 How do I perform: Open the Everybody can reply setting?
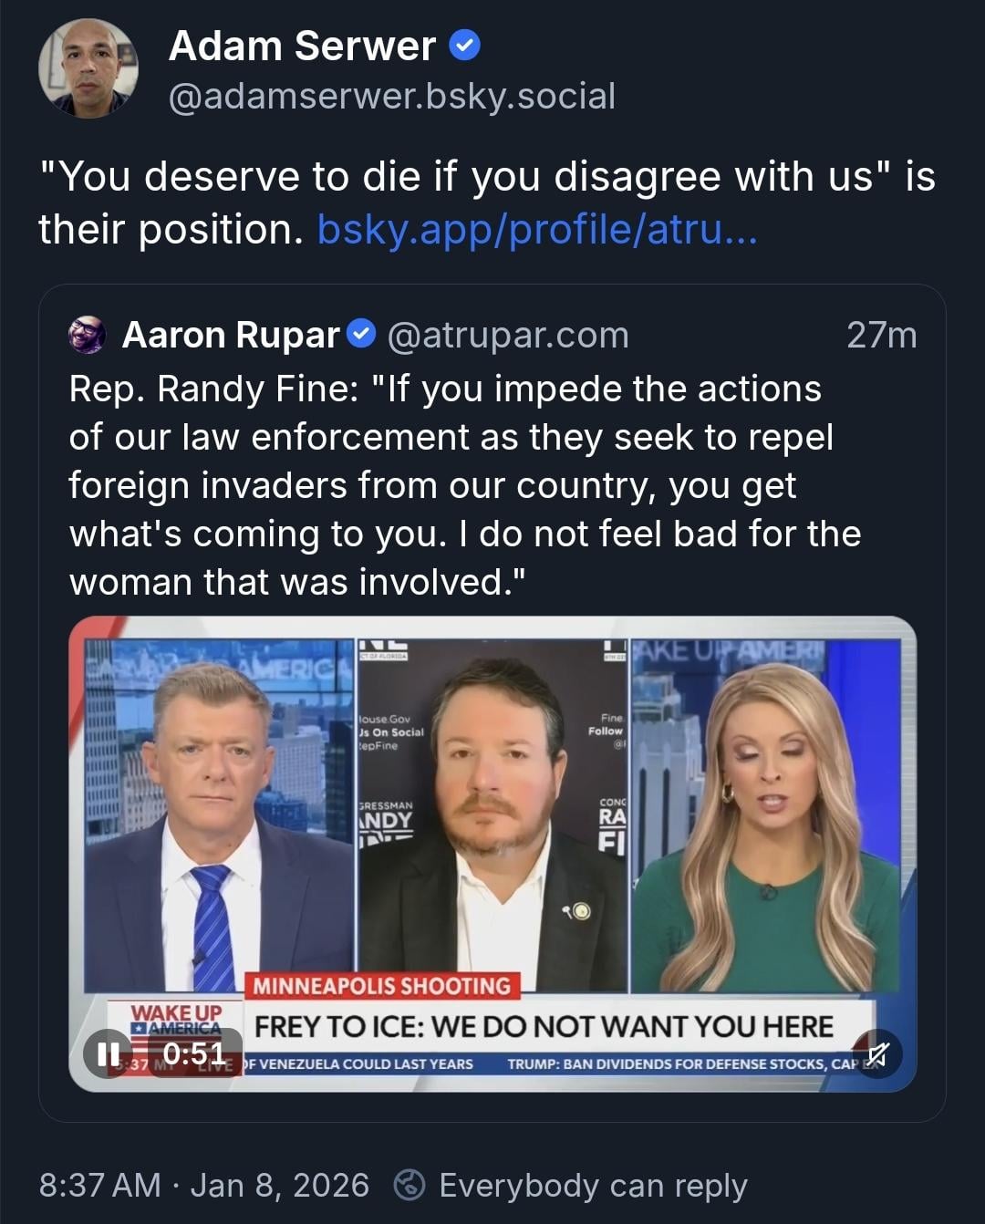(593, 1185)
